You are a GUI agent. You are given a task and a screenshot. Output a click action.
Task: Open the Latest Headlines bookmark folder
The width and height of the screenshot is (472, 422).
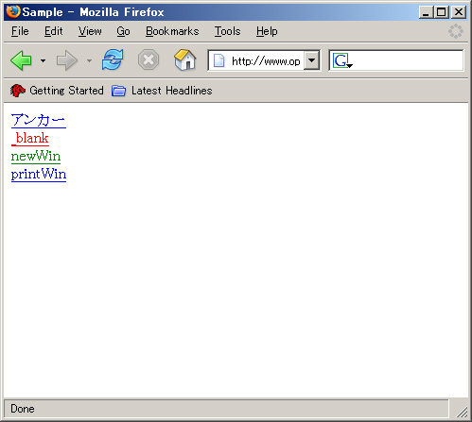[162, 91]
